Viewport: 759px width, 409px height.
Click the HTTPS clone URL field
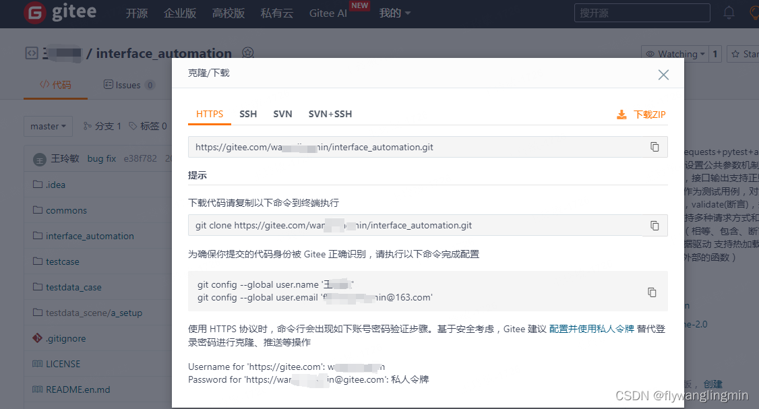point(428,147)
